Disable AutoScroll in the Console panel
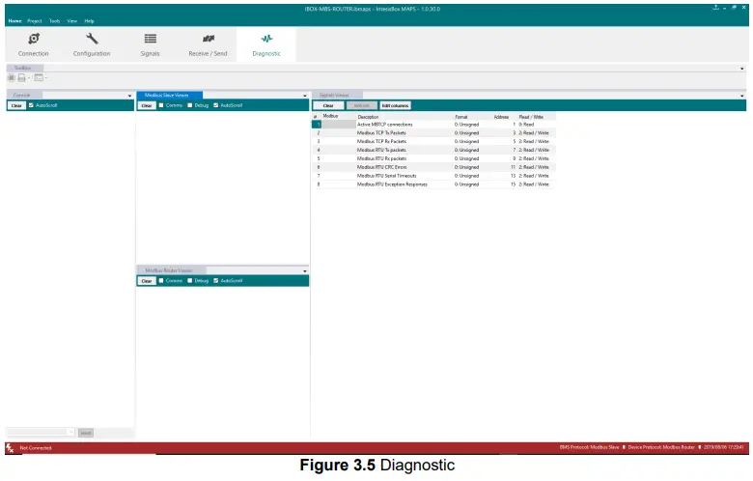Image resolution: width=753 pixels, height=481 pixels. (31, 105)
